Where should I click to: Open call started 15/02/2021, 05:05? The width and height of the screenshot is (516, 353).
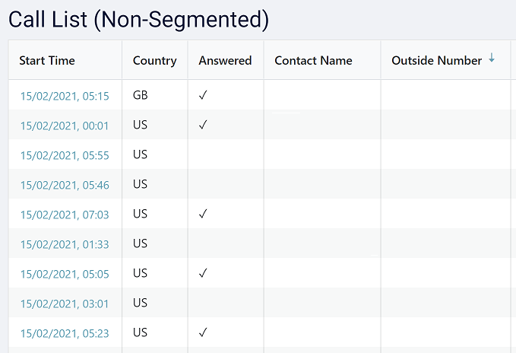(65, 274)
